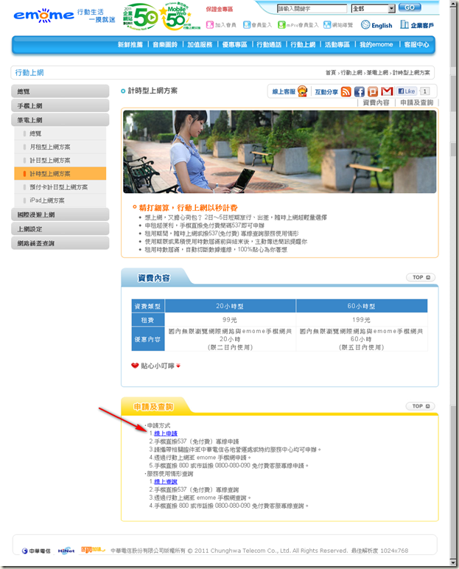
Task: Expand the 上網設定 sidebar section
Action: [x=60, y=229]
